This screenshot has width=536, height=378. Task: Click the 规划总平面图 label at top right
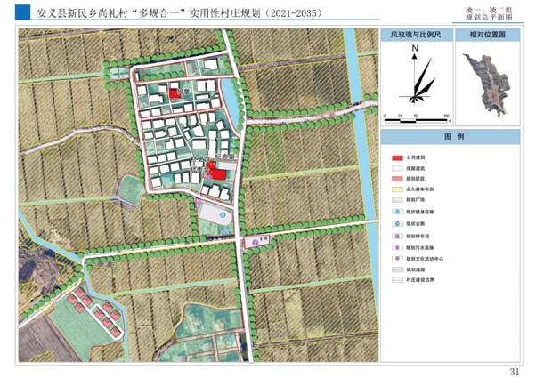pyautogui.click(x=490, y=17)
